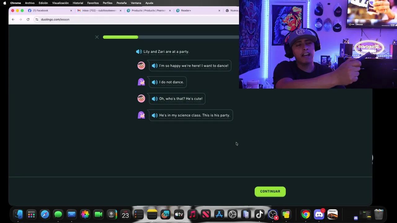Screen dimensions: 397x223
Task: Open Calendar showing 23 in the dock
Action: click(x=125, y=214)
